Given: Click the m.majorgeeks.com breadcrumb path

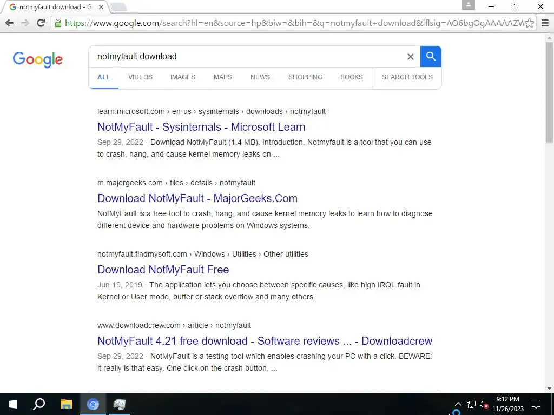Looking at the screenshot, I should click(x=176, y=183).
